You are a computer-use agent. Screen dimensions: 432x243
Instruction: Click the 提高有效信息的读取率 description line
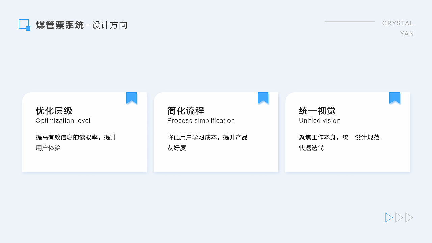coord(76,137)
